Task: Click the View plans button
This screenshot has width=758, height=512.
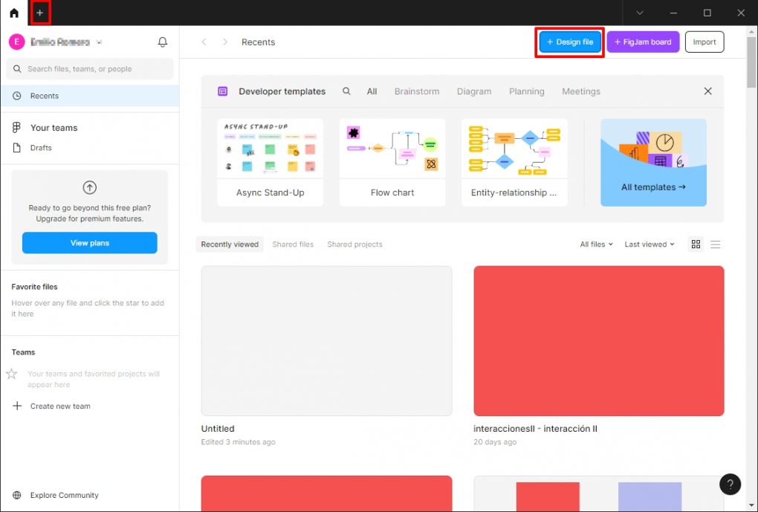Action: coord(89,243)
